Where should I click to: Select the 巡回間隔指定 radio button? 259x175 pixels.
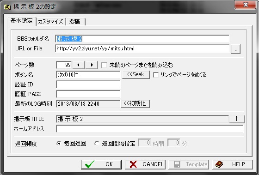click(97, 143)
